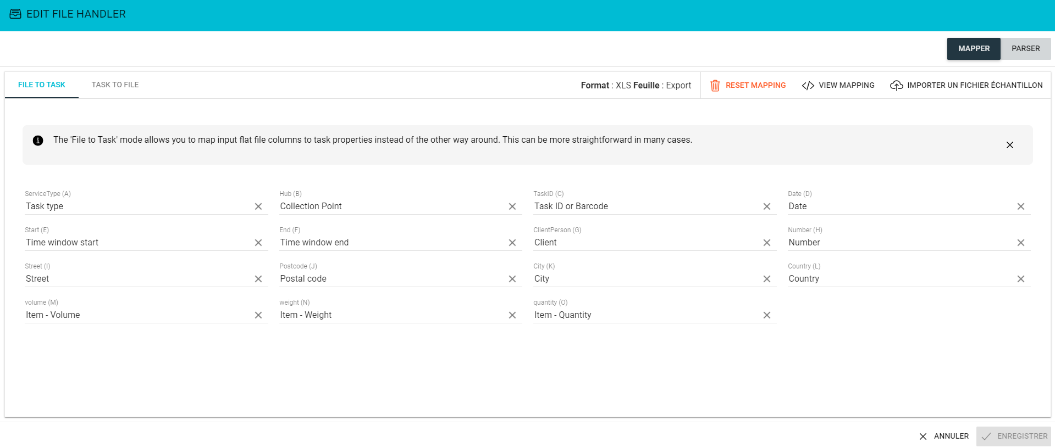The image size is (1055, 448).
Task: Switch to the Task to File tab
Action: pyautogui.click(x=115, y=85)
